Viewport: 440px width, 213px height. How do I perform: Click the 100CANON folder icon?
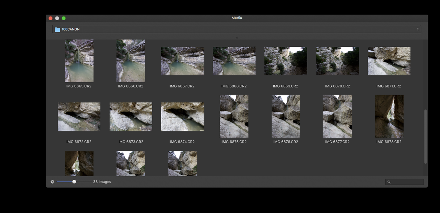coord(57,29)
